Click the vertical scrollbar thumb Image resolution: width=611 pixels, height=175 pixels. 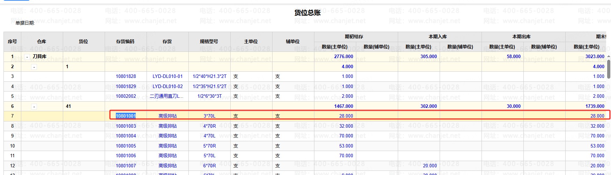click(609, 69)
